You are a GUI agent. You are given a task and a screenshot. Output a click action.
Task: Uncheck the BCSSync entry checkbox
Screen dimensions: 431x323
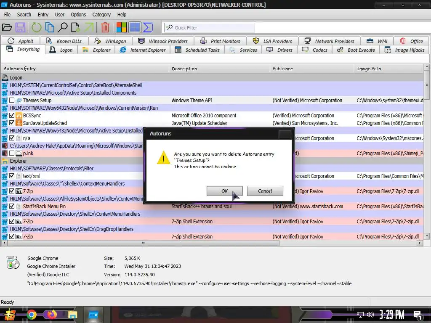point(12,115)
